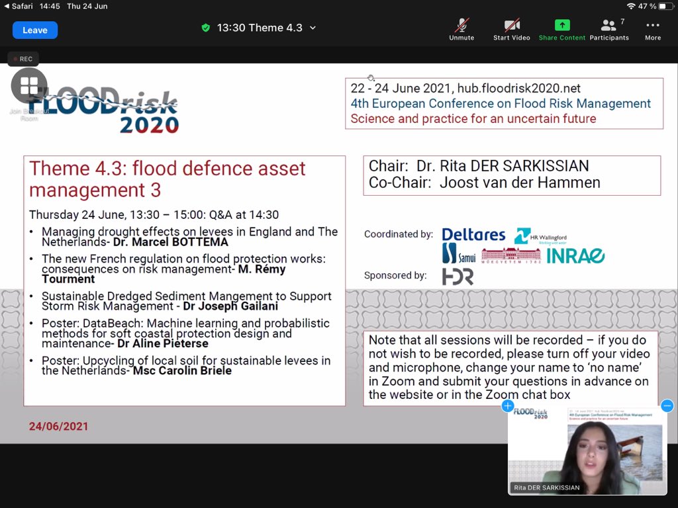Tap the green Share Content icon
This screenshot has height=508, width=678.
pyautogui.click(x=561, y=24)
